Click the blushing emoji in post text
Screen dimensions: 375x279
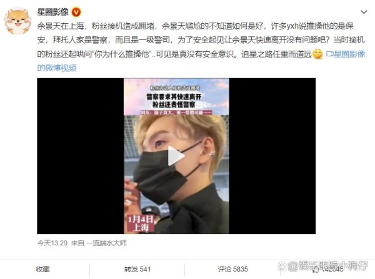tap(317, 54)
